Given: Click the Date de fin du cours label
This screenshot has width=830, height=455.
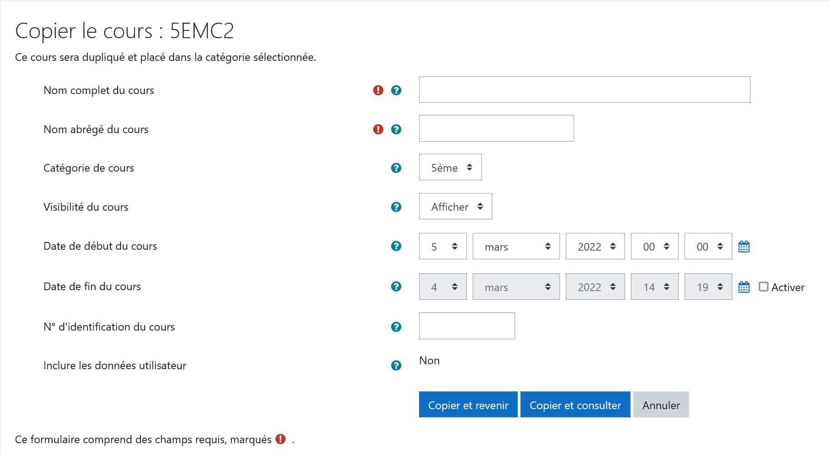Looking at the screenshot, I should coord(92,287).
